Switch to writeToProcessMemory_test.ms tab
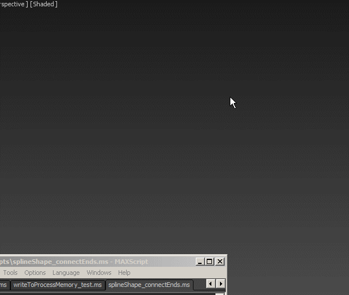Screen dimensions: 349x295 58,285
